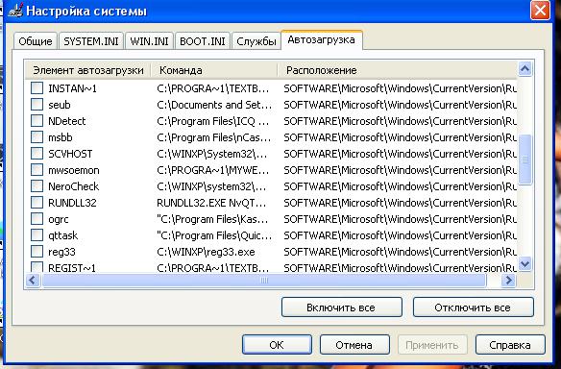
Task: Tick the mwsoemon checkbox
Action: (x=37, y=170)
